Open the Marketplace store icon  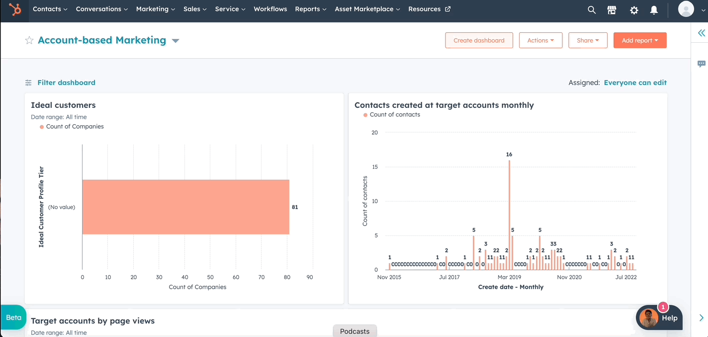coord(612,10)
